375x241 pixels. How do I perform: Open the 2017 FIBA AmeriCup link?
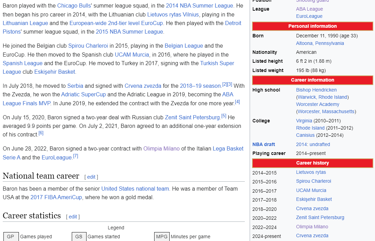(56, 197)
